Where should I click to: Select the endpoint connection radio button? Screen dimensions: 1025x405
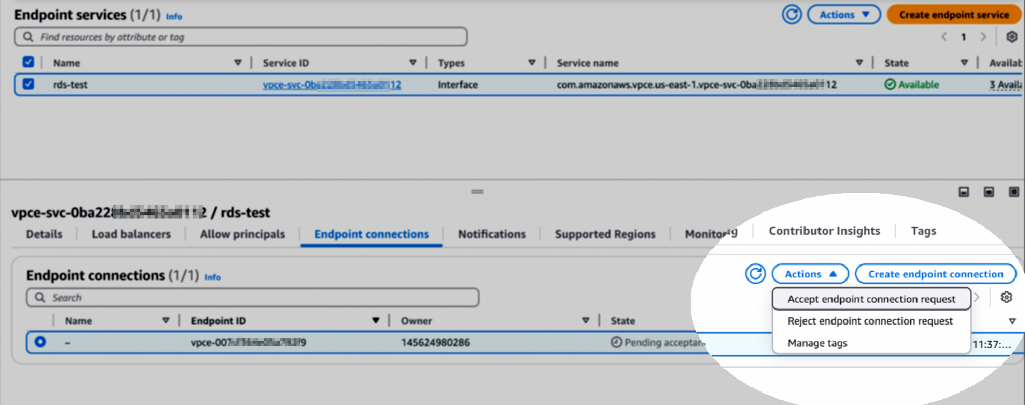[x=41, y=342]
